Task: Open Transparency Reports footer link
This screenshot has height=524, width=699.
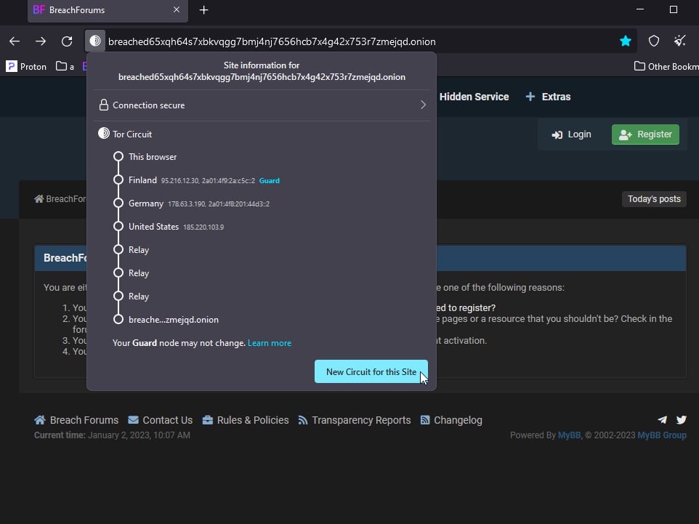Action: pos(355,420)
